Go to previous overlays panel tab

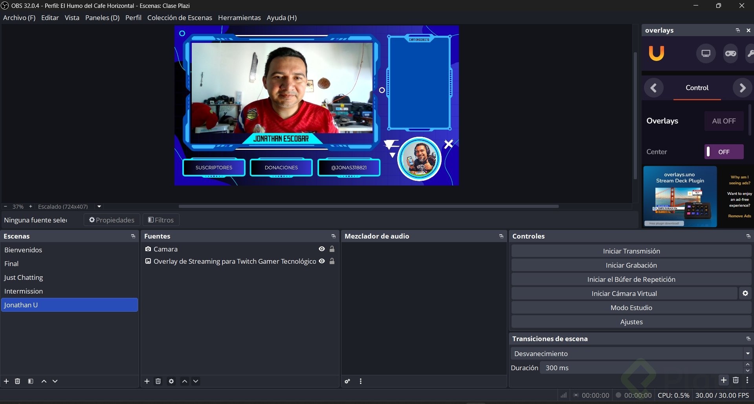(x=653, y=88)
